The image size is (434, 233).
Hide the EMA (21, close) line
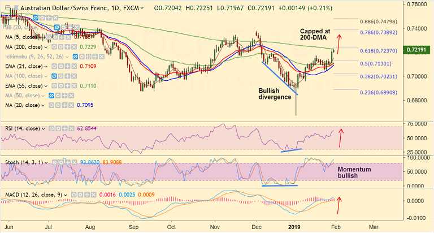(x=54, y=67)
